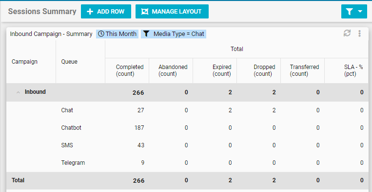Screen dimensions: 372x192
Task: Click the plus icon in Add Row
Action: click(90, 12)
